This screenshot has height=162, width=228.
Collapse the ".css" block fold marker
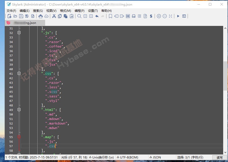(x=19, y=73)
